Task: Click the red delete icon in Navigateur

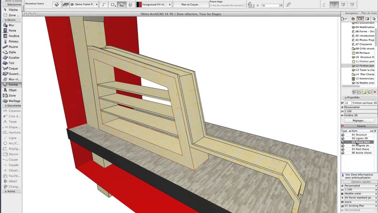Action: click(375, 92)
